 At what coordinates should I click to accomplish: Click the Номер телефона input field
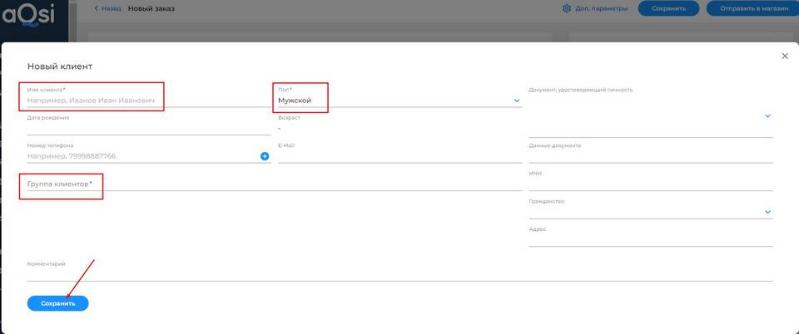pos(141,156)
